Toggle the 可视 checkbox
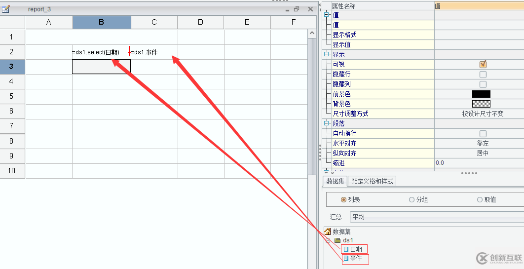The image size is (524, 269). 483,64
